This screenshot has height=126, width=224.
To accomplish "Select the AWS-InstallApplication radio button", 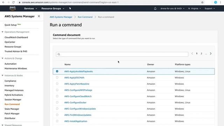I will tap(57, 121).
